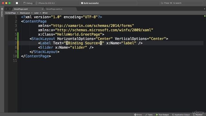Go back with the left navigation arrow
The width and height of the screenshot is (206, 116).
point(6,9)
